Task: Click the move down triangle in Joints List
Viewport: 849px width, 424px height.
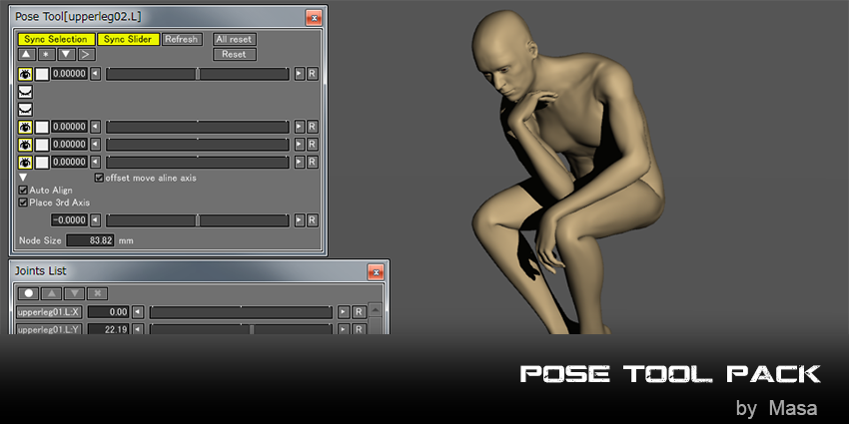Action: (74, 293)
